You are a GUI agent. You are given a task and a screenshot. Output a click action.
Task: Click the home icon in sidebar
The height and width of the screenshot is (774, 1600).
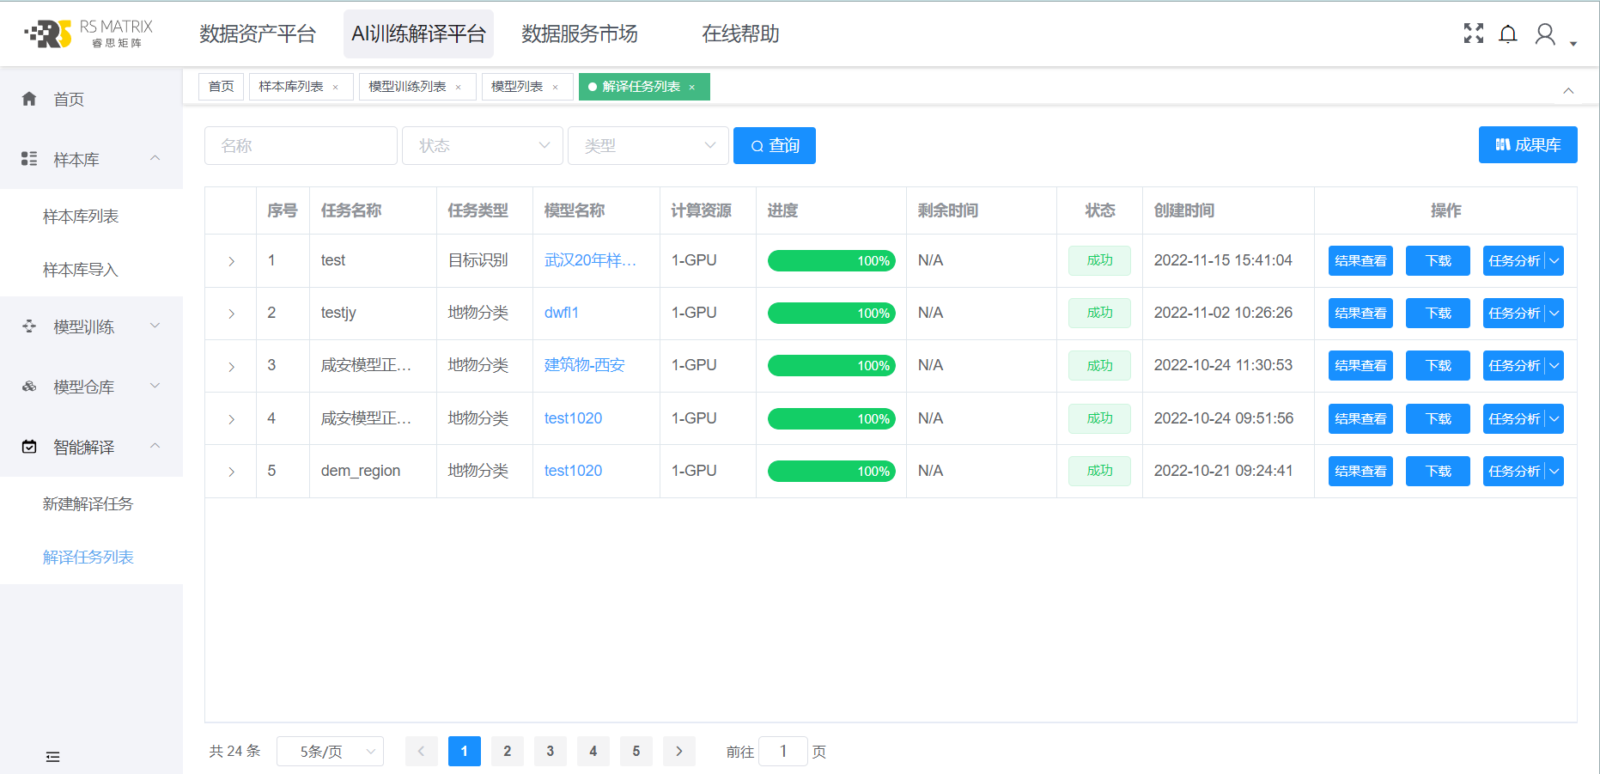pyautogui.click(x=29, y=99)
